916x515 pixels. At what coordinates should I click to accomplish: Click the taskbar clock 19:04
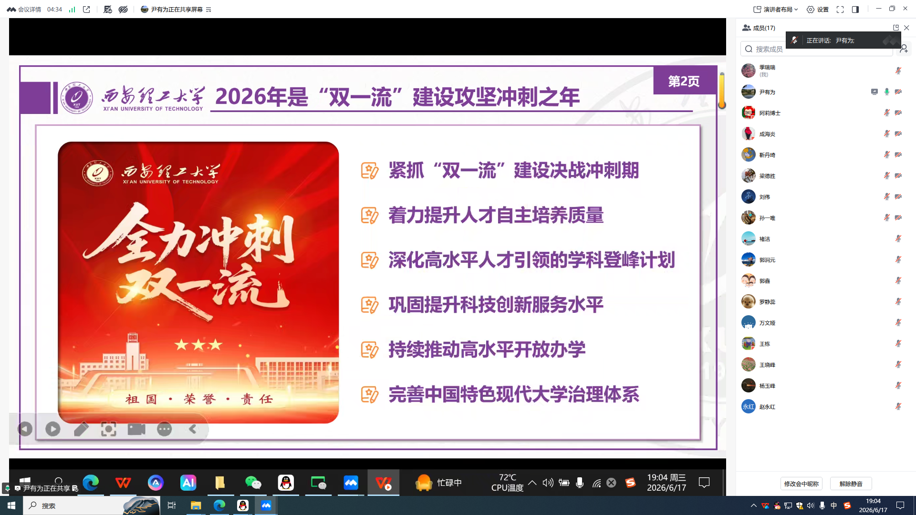(x=873, y=505)
